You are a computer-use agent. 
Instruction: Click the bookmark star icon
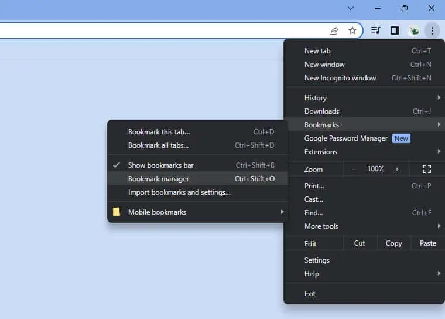352,30
